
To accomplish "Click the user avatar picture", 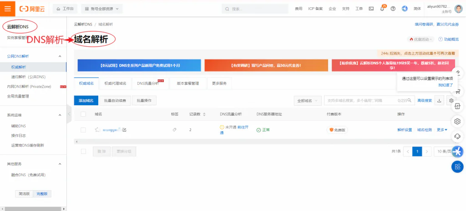I will (x=458, y=9).
